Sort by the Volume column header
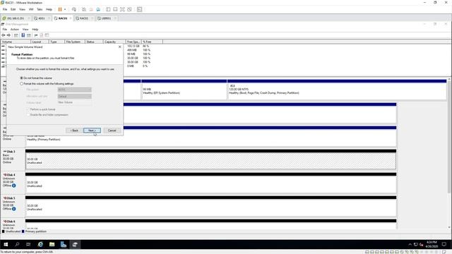Image resolution: width=452 pixels, height=254 pixels. [16, 42]
